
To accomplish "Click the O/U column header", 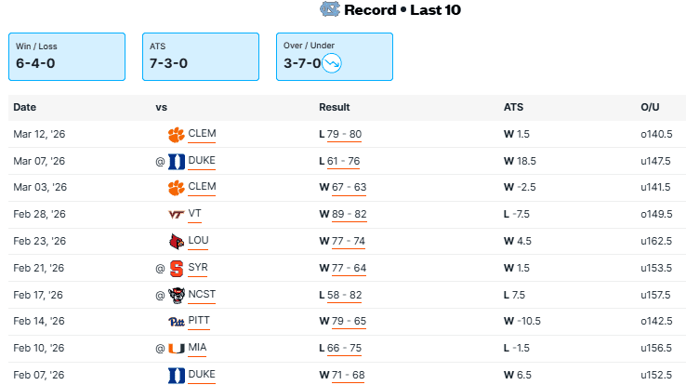I will [650, 107].
